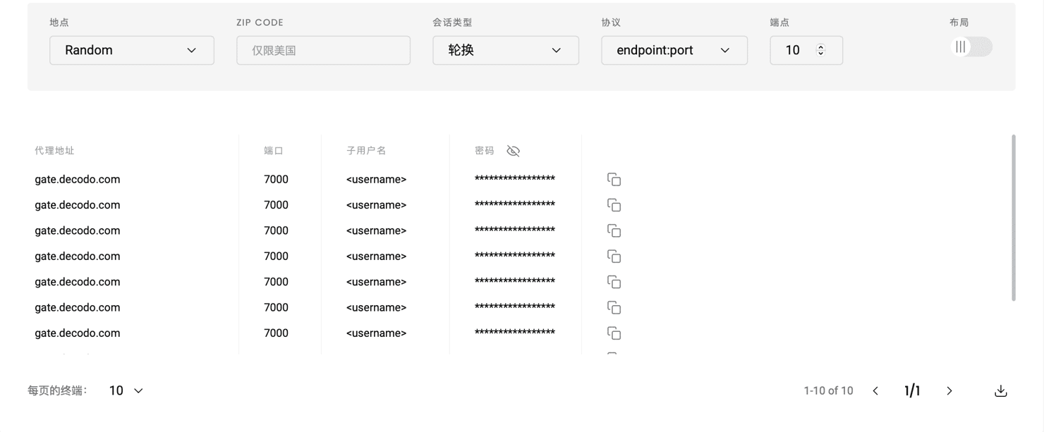Toggle password visibility eye icon
Image resolution: width=1044 pixels, height=432 pixels.
click(513, 151)
